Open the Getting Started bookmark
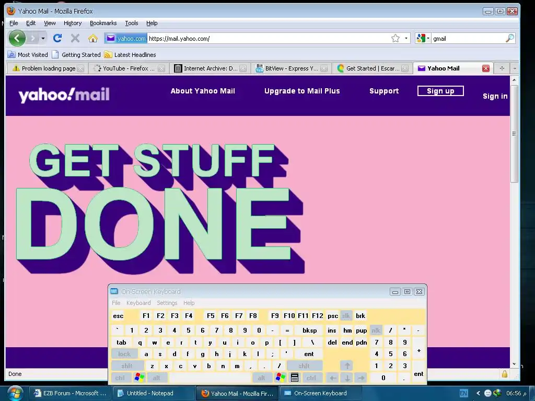The image size is (535, 401). point(76,54)
